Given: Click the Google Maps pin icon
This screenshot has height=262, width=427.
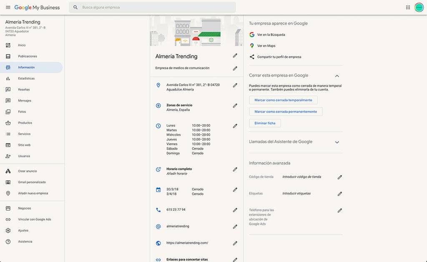Looking at the screenshot, I should [252, 46].
